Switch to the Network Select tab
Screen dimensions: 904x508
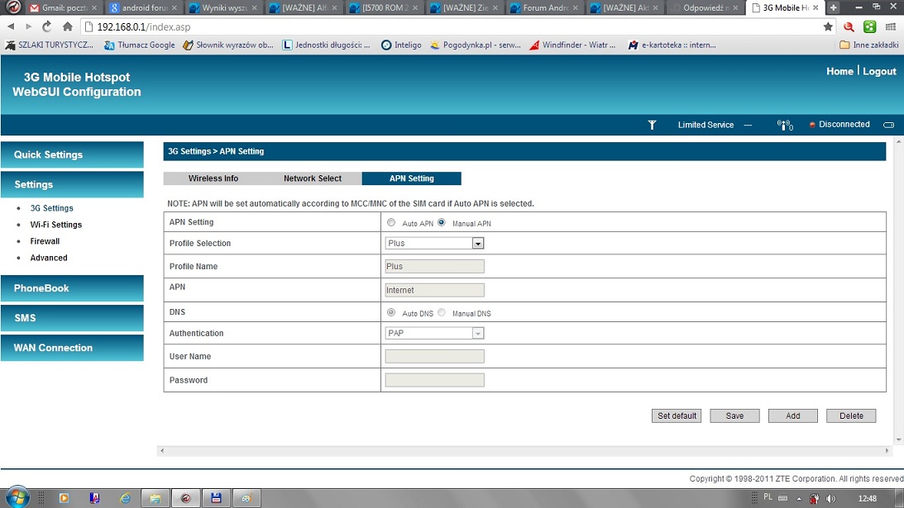coord(312,178)
